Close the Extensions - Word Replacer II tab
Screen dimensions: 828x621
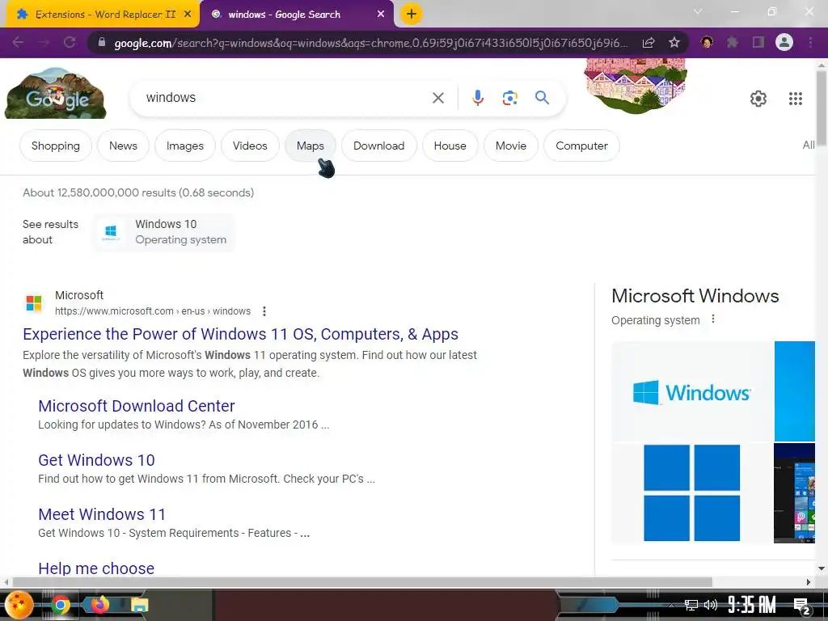click(x=188, y=15)
